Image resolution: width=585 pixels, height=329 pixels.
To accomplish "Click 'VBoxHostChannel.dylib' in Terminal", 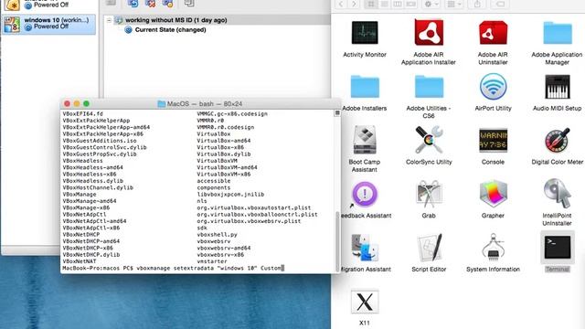I will (x=98, y=187).
